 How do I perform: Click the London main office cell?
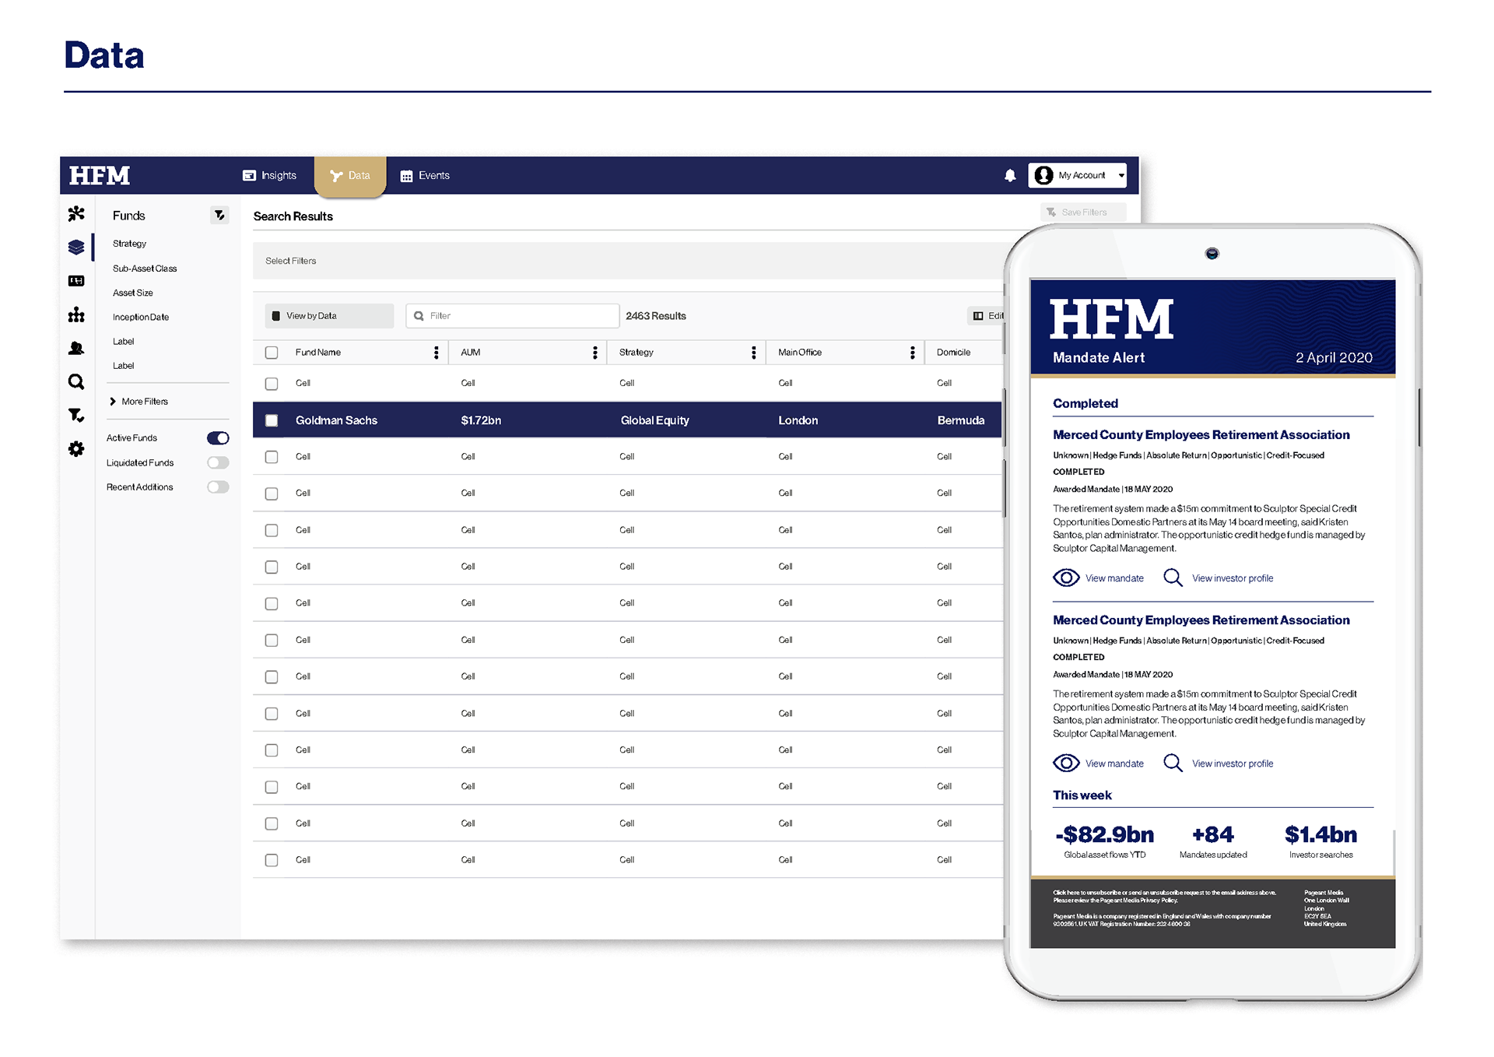(798, 420)
